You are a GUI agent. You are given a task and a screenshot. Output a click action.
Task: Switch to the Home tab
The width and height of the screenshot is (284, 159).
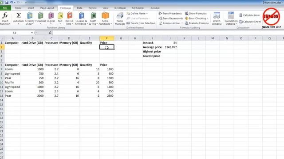click(18, 8)
